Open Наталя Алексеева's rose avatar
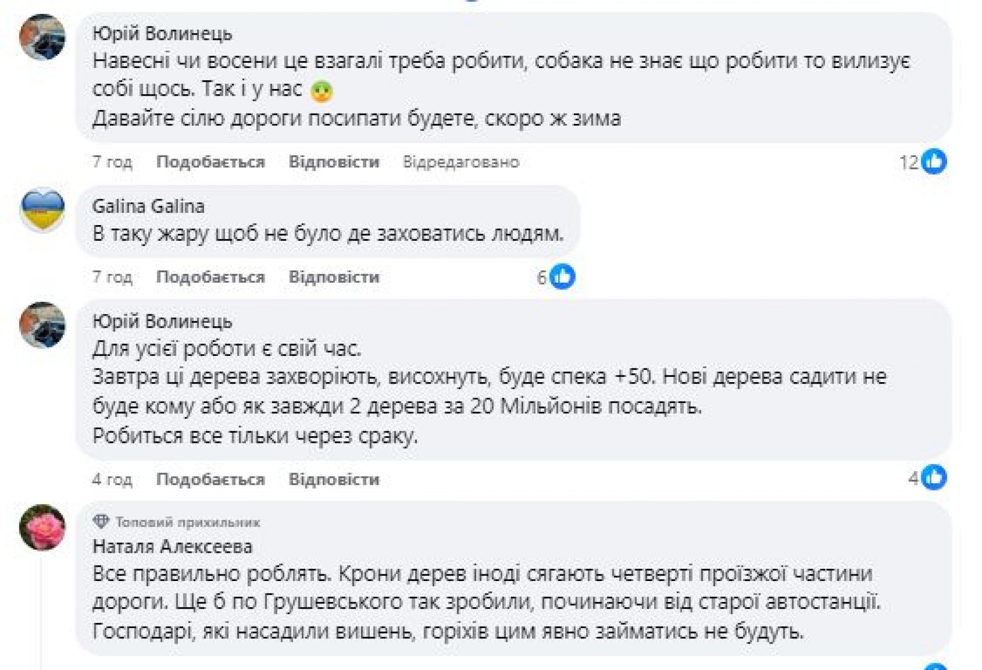The height and width of the screenshot is (670, 982). tap(42, 527)
